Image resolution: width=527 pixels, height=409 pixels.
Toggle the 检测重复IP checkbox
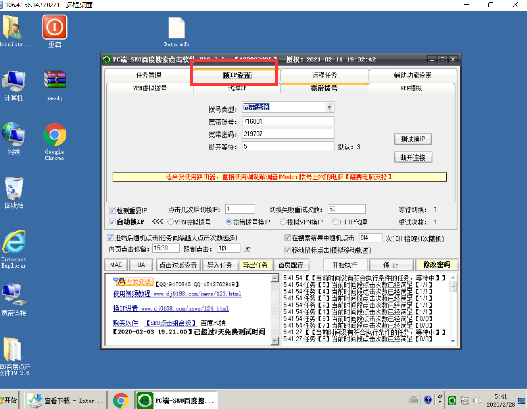point(112,210)
